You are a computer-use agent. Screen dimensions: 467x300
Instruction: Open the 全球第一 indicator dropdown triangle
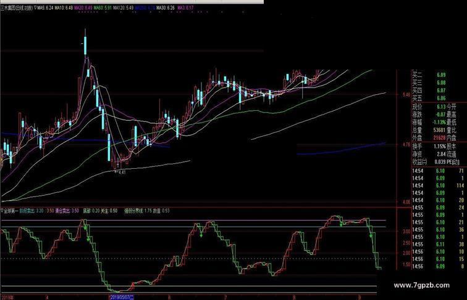pyautogui.click(x=2, y=209)
